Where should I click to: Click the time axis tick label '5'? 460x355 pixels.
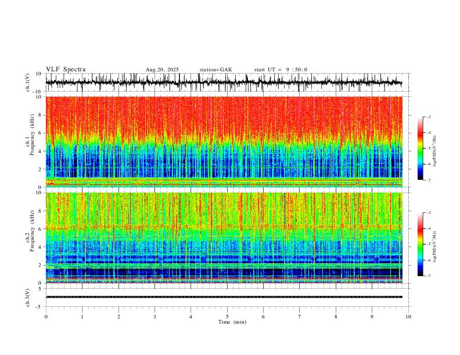tap(227, 317)
